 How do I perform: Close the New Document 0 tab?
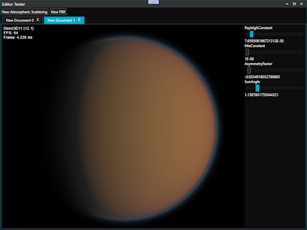pos(38,20)
